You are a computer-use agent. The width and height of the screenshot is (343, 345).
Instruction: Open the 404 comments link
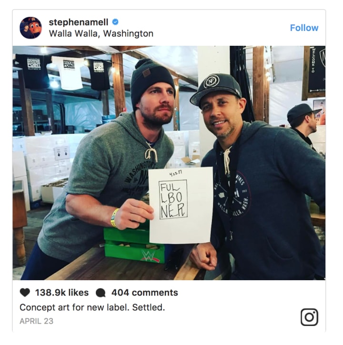pos(144,293)
